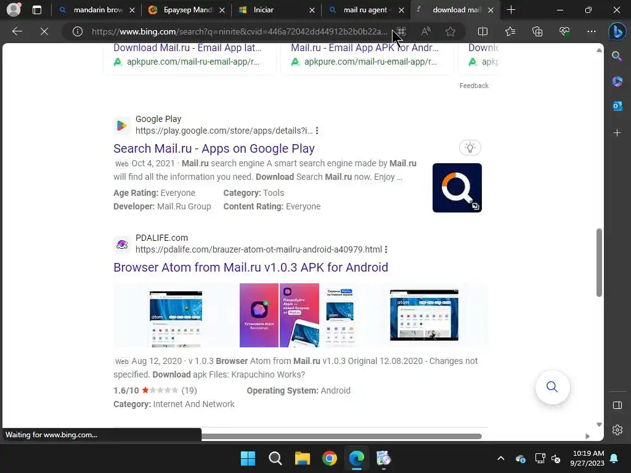Select the download mail tab
Screen dimensions: 631x473
click(x=455, y=10)
